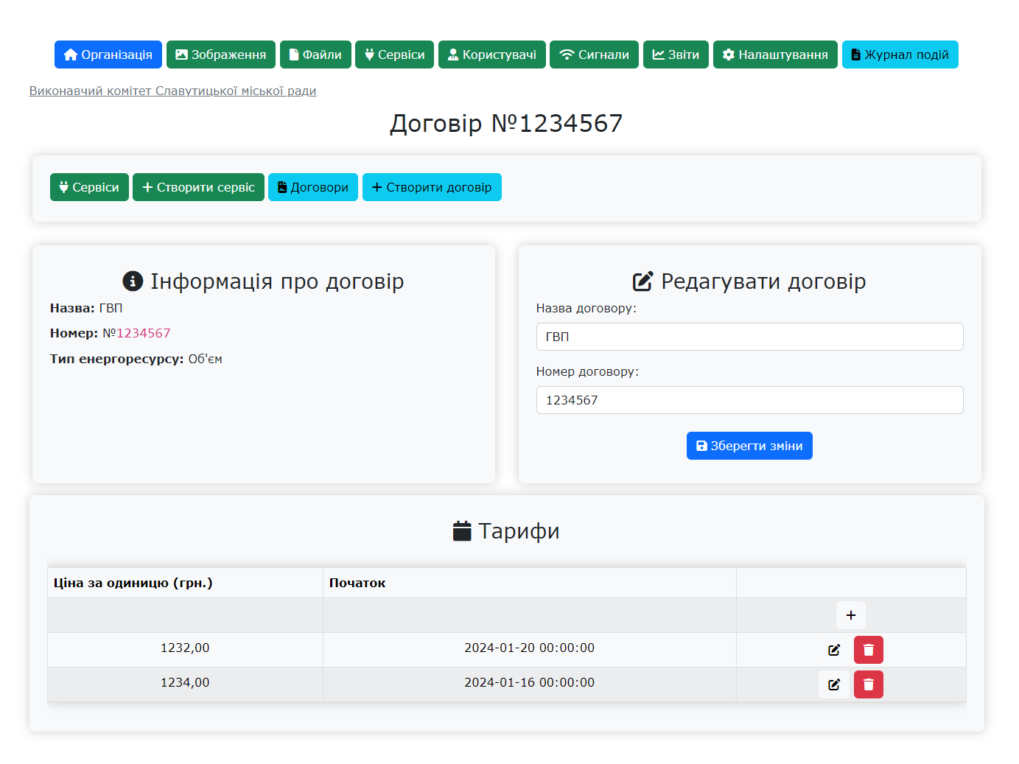
Task: Delete the 2024-01-16 tariff via trash icon
Action: point(868,684)
